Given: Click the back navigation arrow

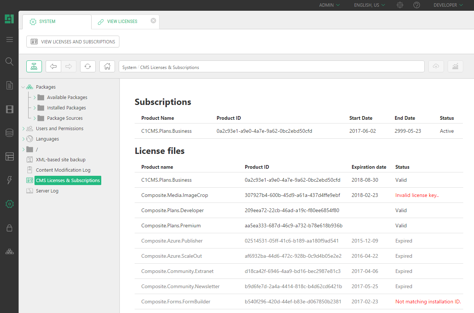Looking at the screenshot, I should (x=53, y=66).
